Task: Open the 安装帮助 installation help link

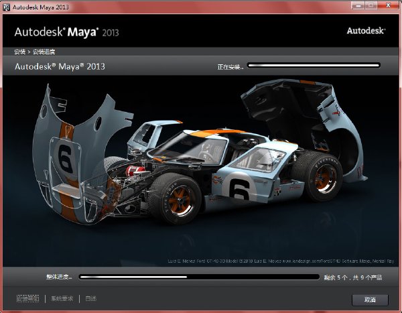Action: [27, 299]
